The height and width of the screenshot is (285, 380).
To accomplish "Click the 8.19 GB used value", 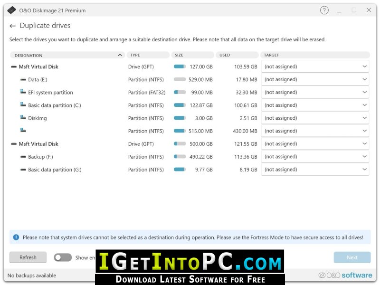I will tap(248, 170).
